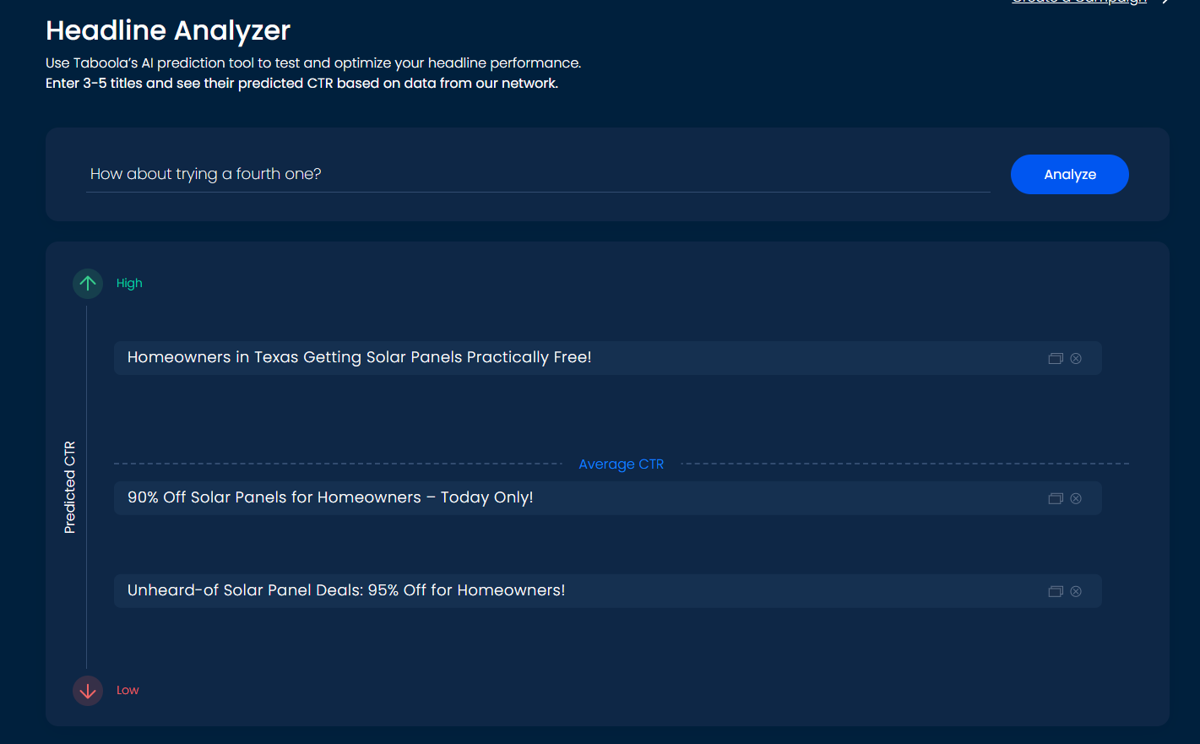Copy the '90% Off Solar Panels' headline
This screenshot has height=744, width=1200.
coord(1056,498)
